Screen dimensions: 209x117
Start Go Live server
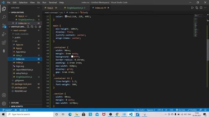click(x=180, y=110)
